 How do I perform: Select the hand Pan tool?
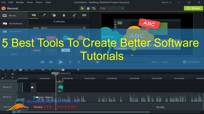[x=88, y=9]
